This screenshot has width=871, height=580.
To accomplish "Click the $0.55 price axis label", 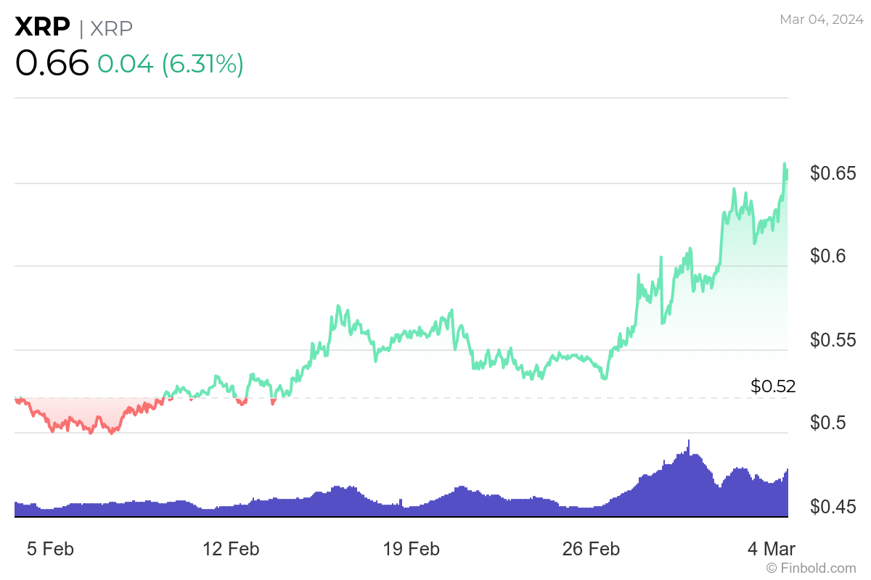I will (833, 340).
